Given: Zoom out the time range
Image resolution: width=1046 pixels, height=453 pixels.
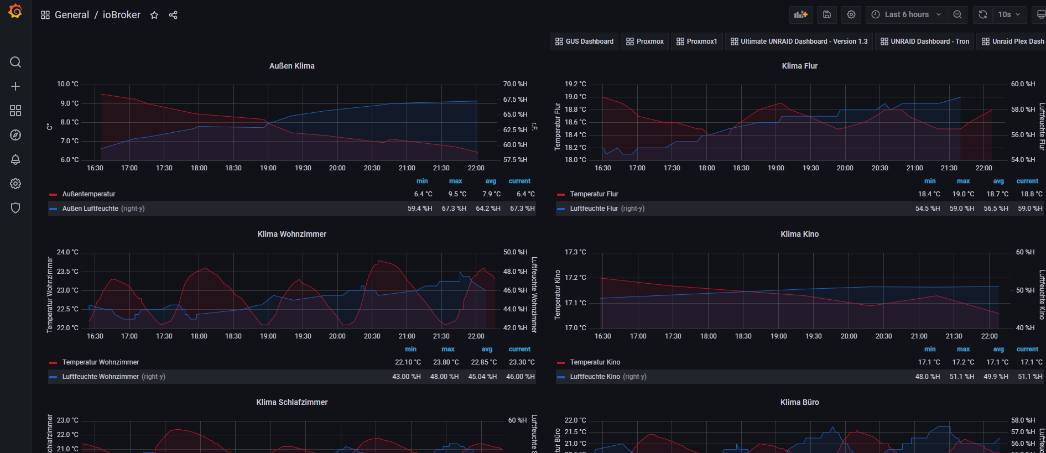Looking at the screenshot, I should [x=957, y=15].
